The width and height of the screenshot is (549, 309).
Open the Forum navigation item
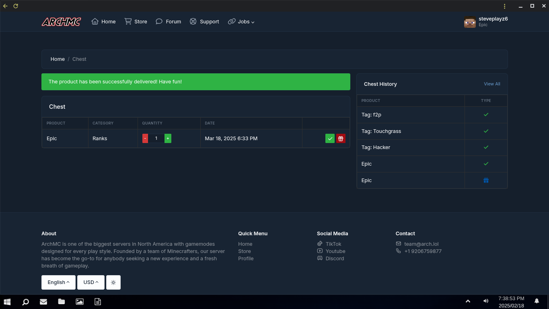click(168, 22)
